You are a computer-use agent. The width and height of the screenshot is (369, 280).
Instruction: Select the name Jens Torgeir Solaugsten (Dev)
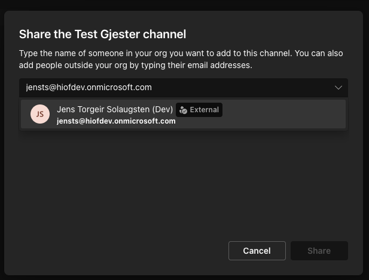[x=115, y=109]
